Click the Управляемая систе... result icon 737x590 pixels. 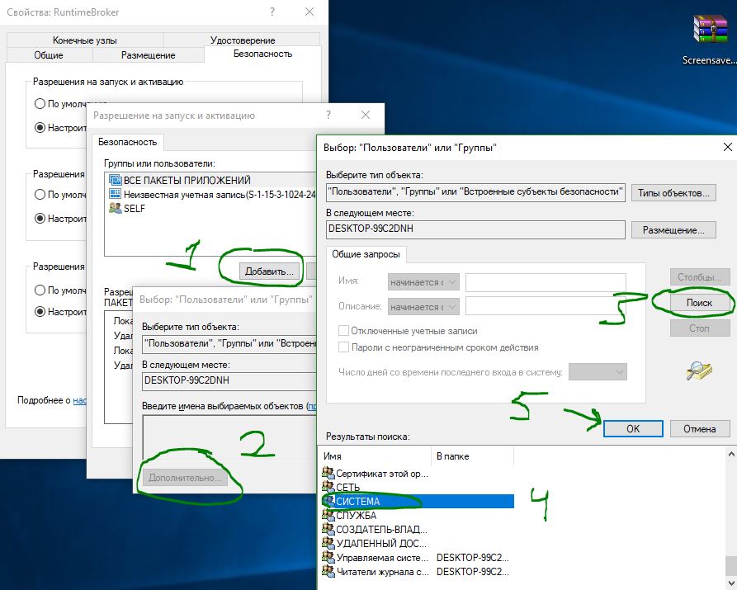328,558
